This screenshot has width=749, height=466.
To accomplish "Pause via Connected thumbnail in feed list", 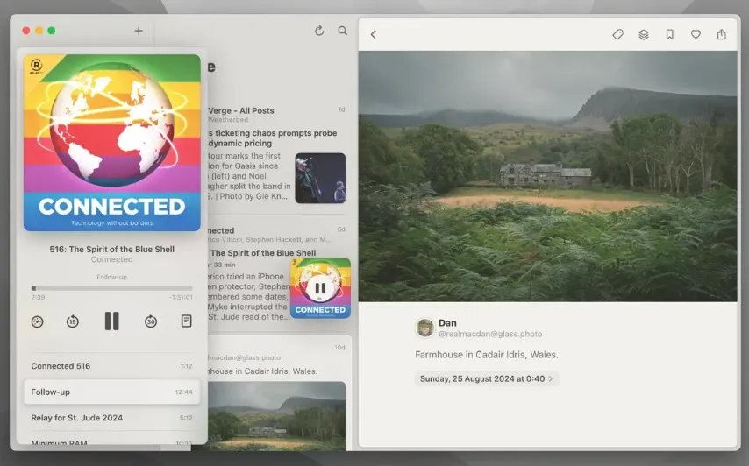I will click(320, 288).
